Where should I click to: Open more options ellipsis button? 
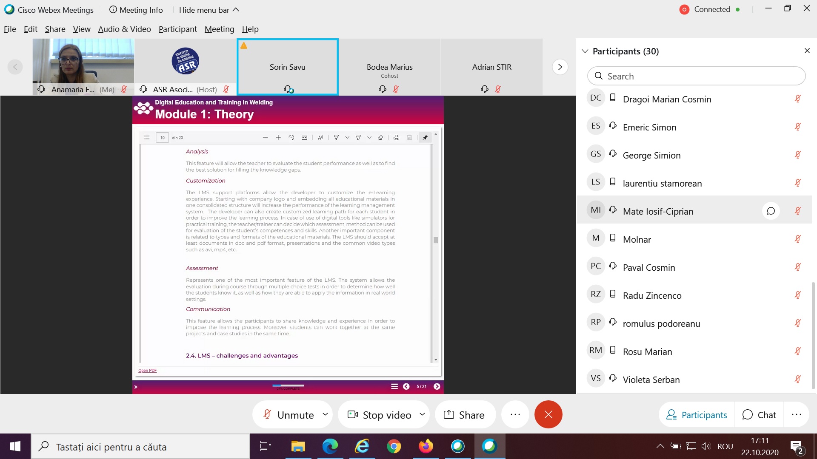click(x=515, y=414)
